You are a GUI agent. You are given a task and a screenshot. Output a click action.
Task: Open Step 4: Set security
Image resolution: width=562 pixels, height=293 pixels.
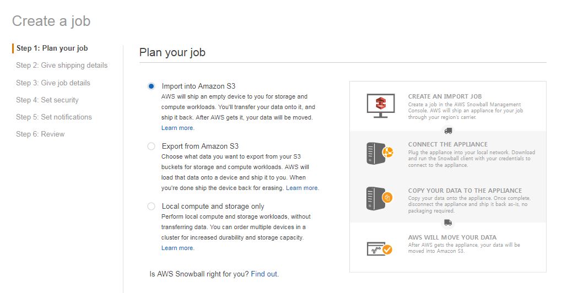[x=47, y=100]
